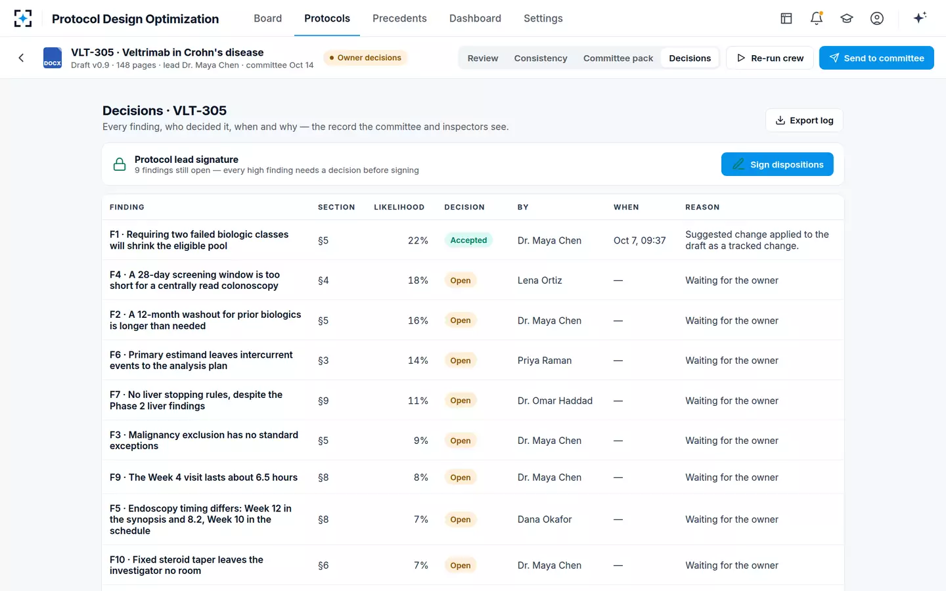Click the 22% likelihood value
This screenshot has height=591, width=946.
pos(418,240)
